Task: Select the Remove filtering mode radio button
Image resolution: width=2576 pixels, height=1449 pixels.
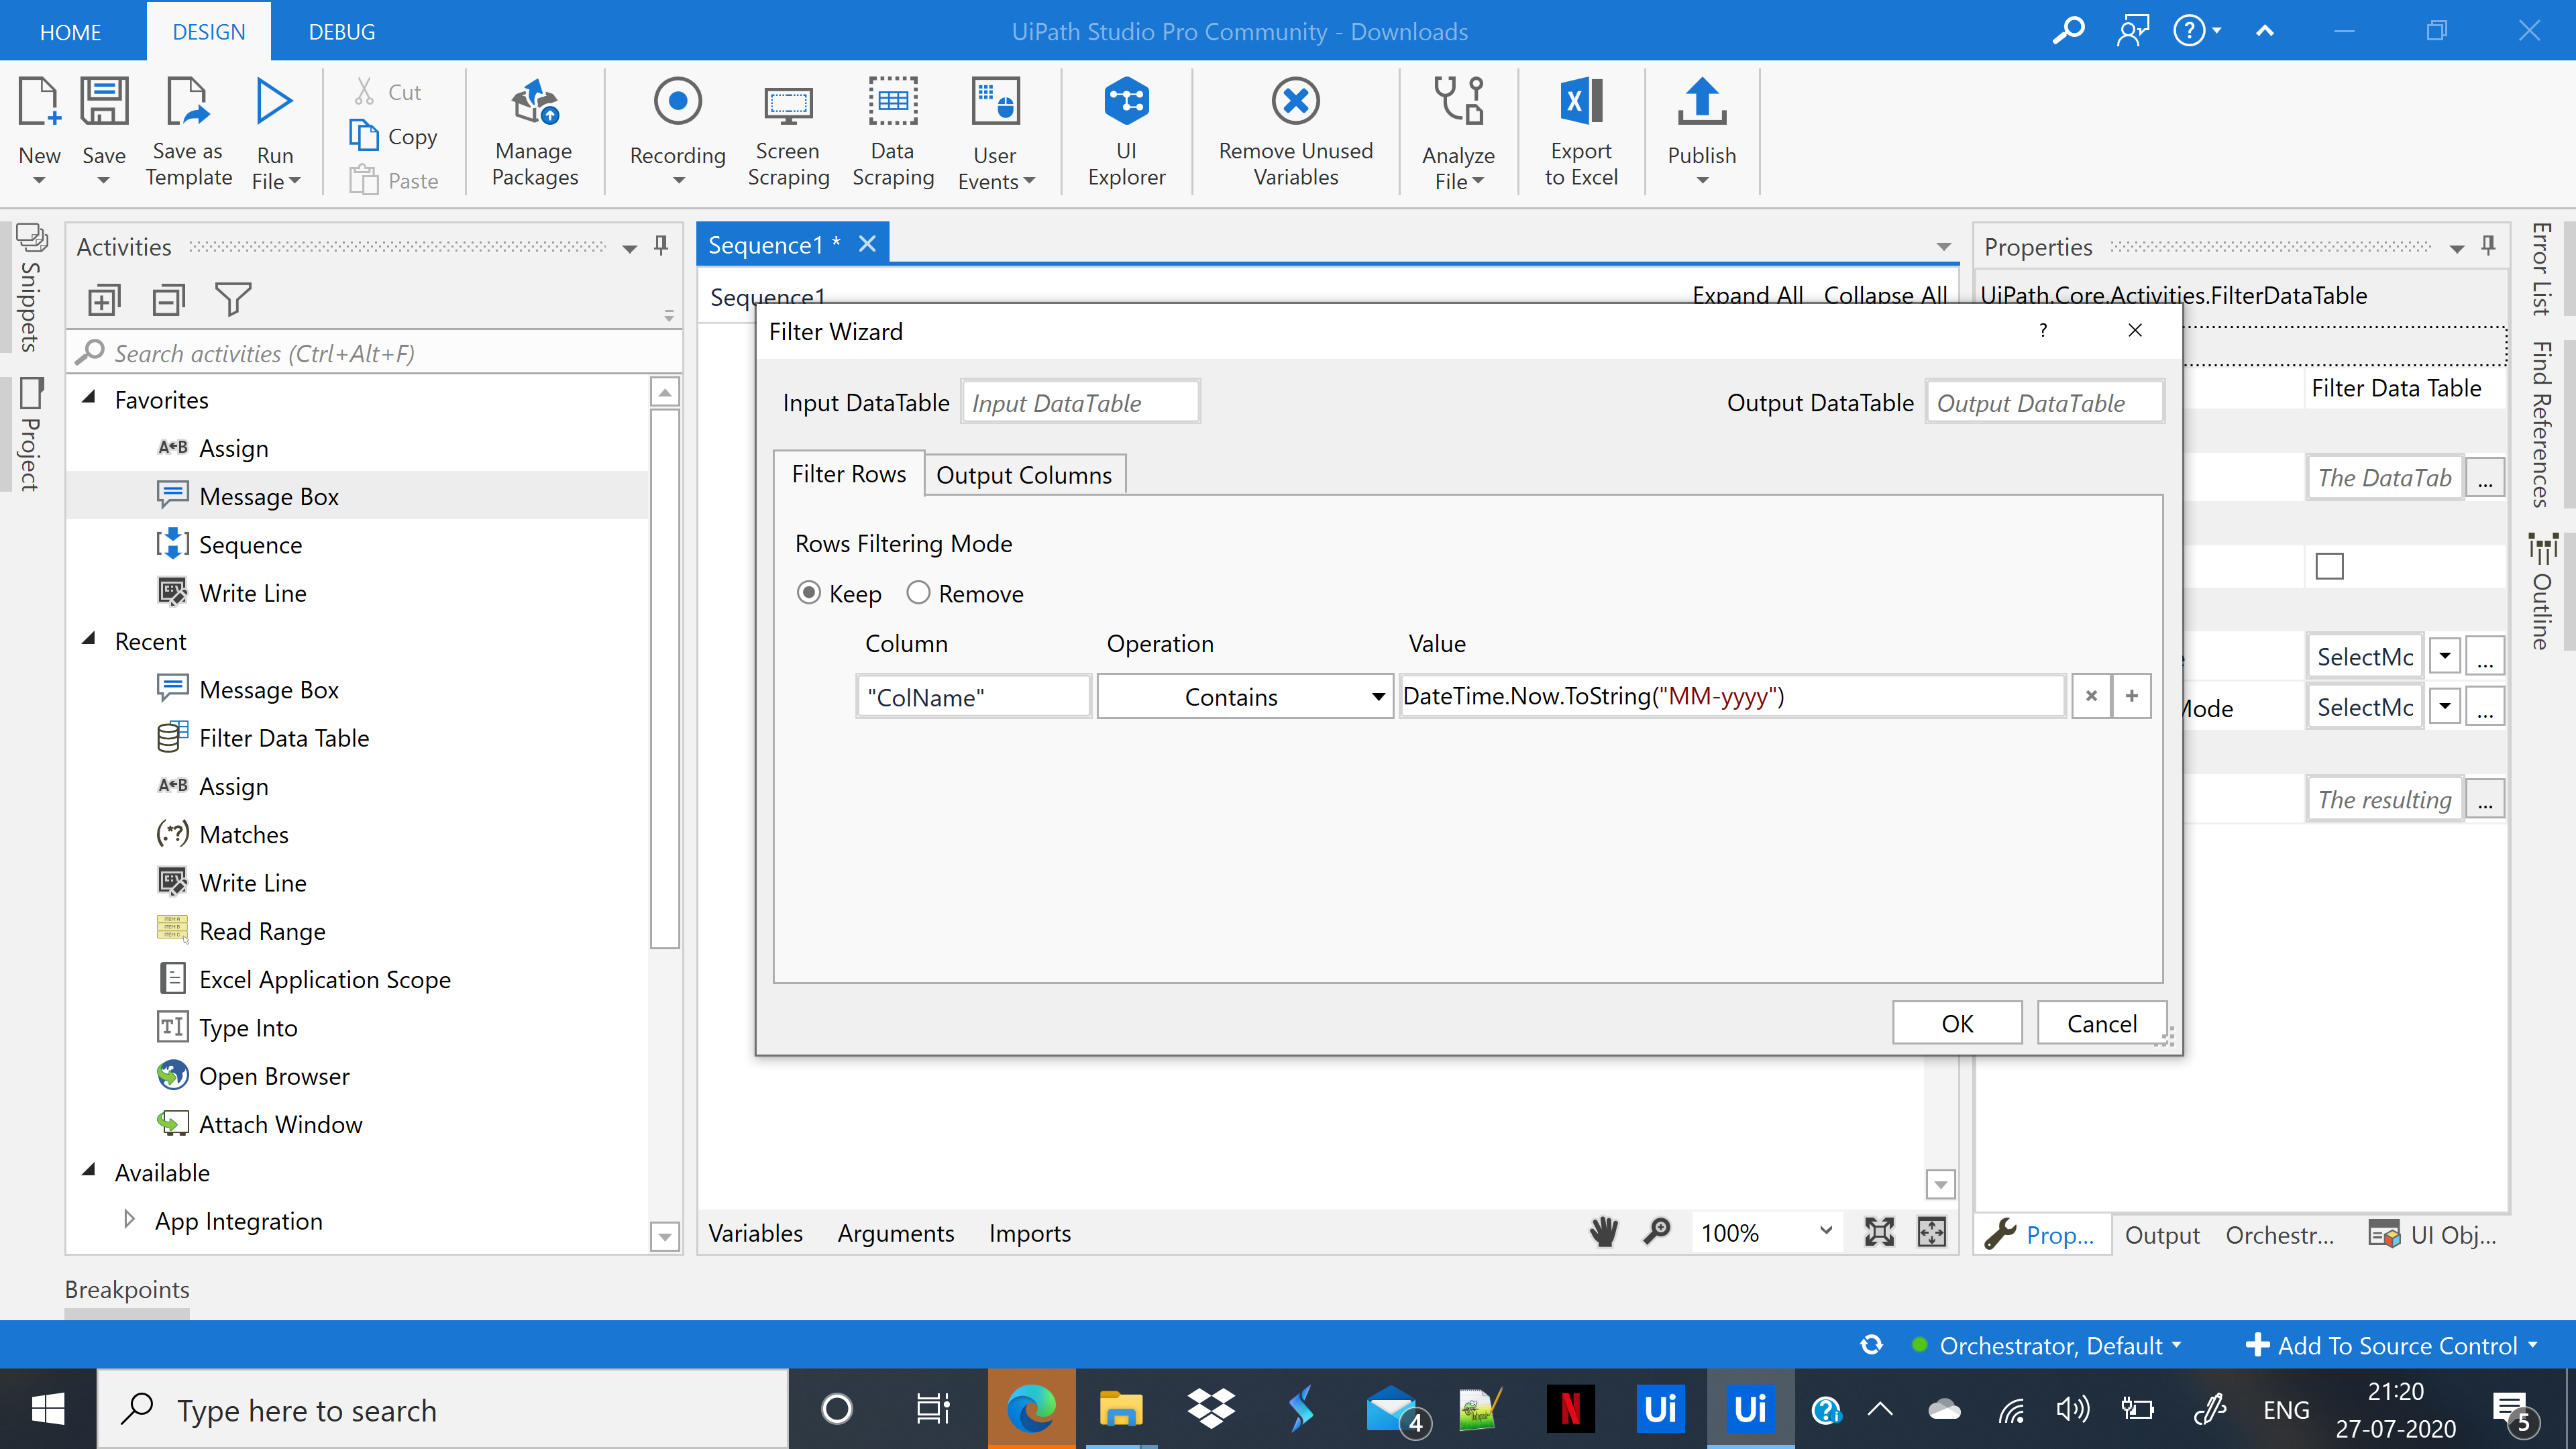Action: [x=918, y=592]
